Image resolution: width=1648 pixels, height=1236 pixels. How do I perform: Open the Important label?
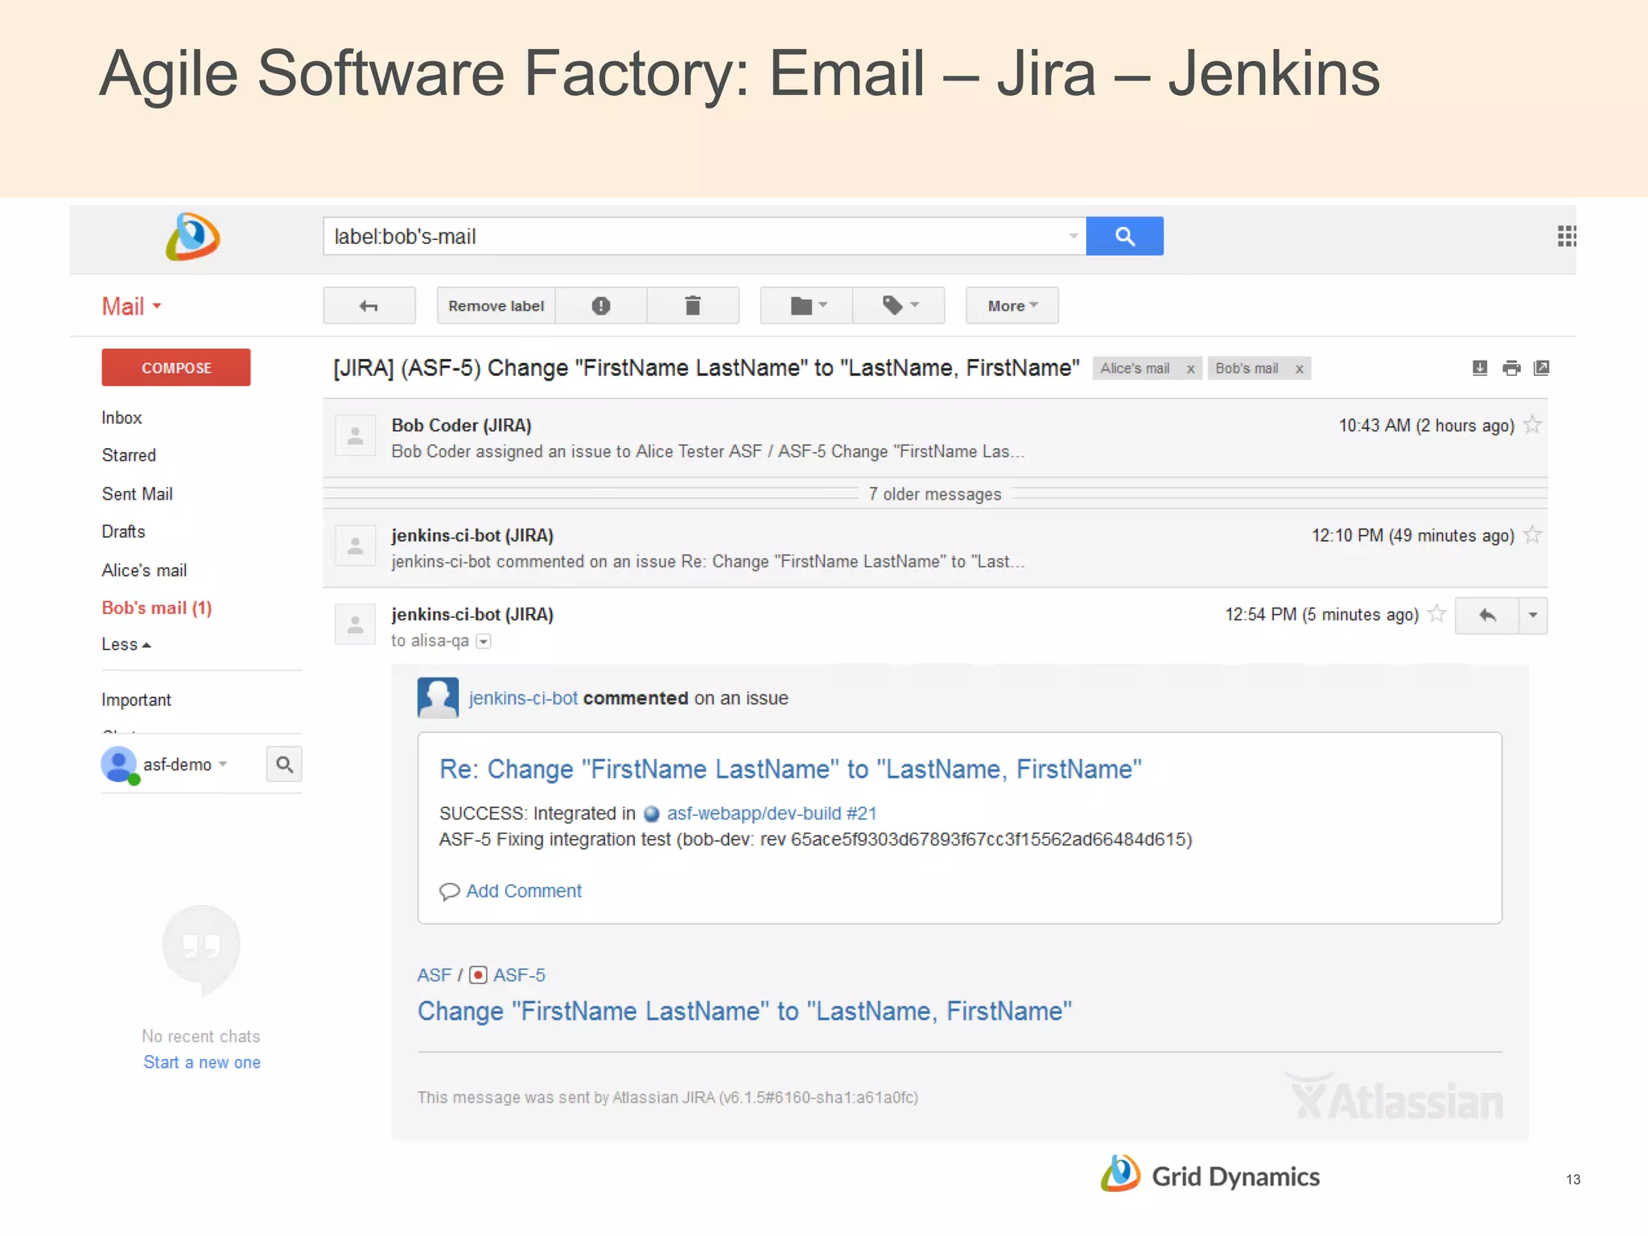[136, 700]
